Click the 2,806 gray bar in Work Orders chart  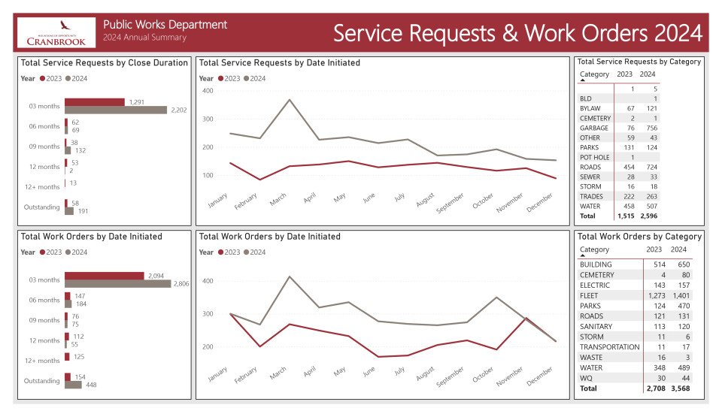tap(119, 284)
